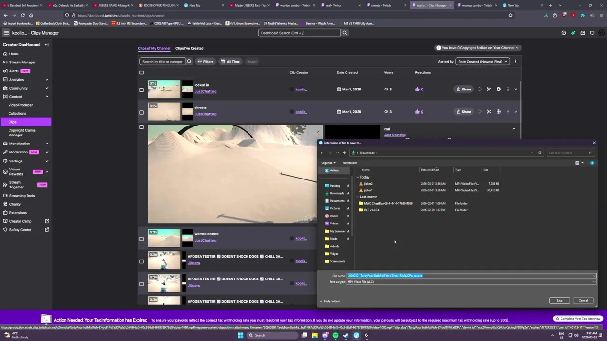
Task: Click the dashboard search magnifier icon
Action: point(345,33)
